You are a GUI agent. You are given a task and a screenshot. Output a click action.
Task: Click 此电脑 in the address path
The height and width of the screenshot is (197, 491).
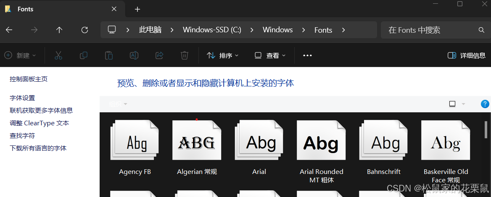point(150,30)
